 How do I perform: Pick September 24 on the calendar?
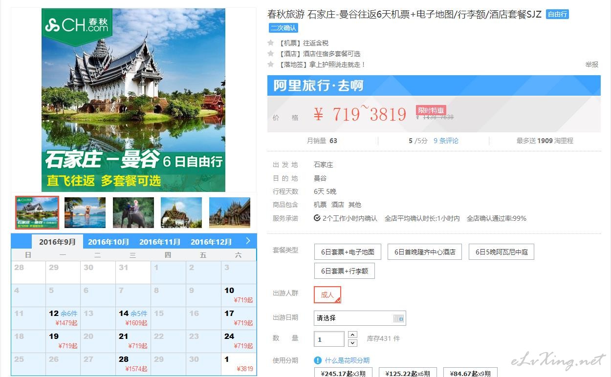pos(239,341)
